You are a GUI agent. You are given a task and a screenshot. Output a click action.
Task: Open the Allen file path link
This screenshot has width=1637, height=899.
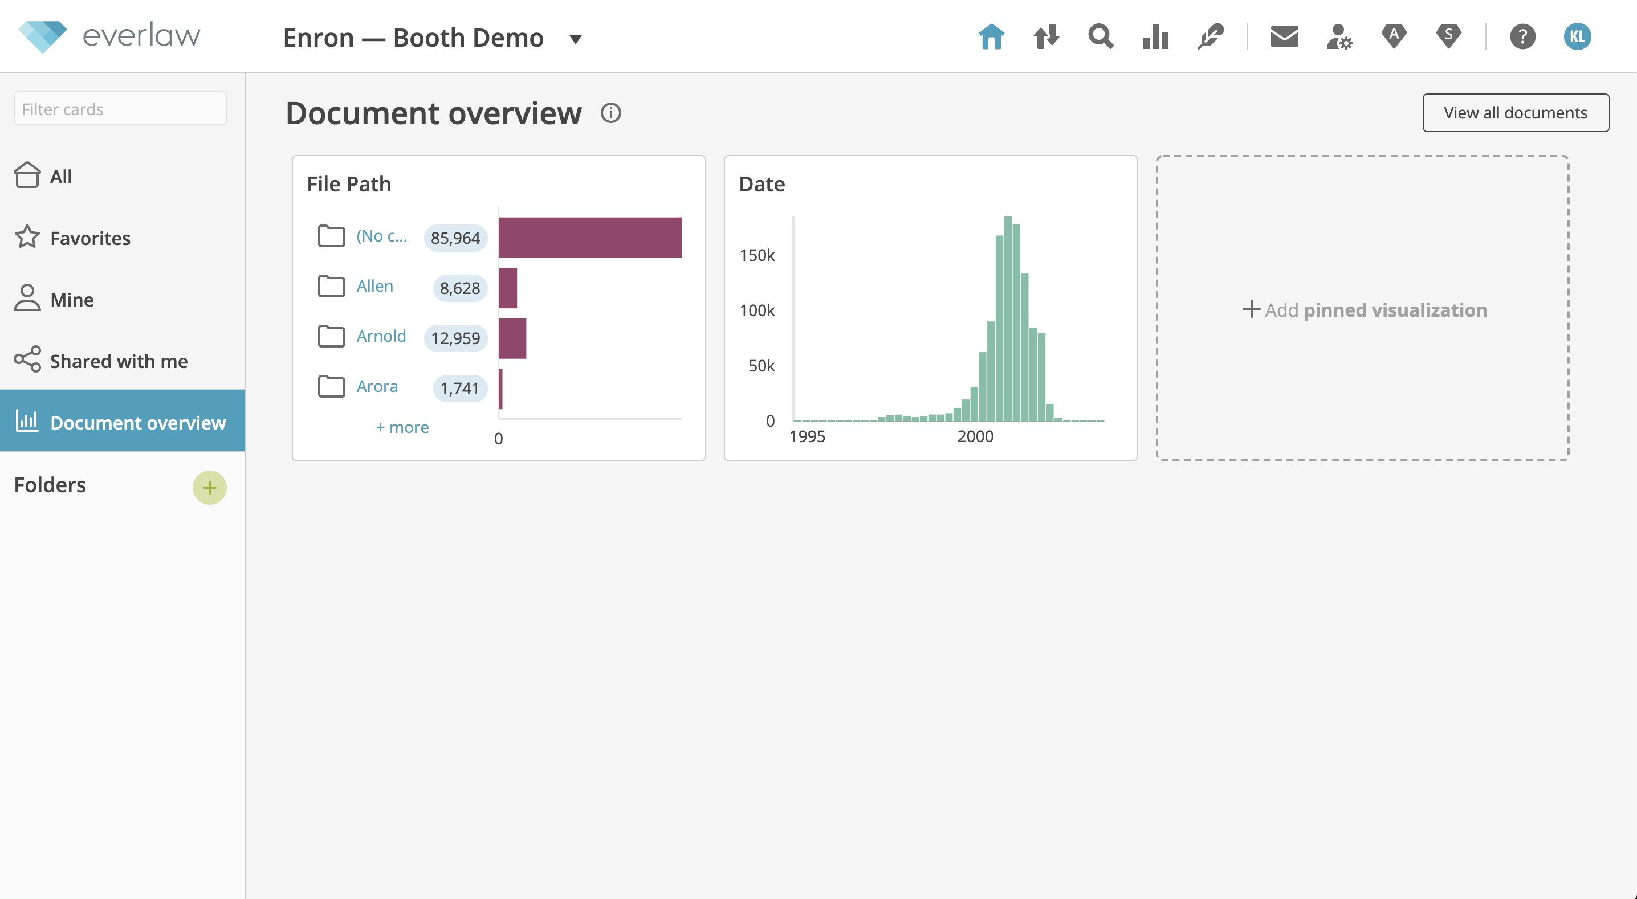pyautogui.click(x=374, y=286)
